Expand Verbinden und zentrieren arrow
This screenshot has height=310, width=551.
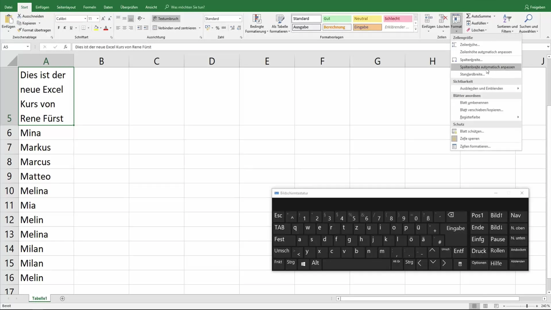click(200, 28)
